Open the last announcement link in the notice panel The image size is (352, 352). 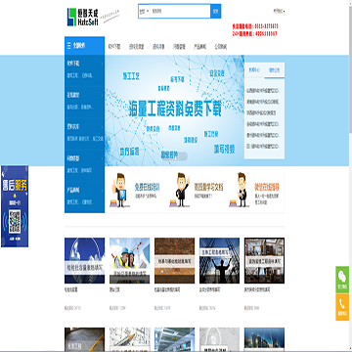[x=263, y=147]
